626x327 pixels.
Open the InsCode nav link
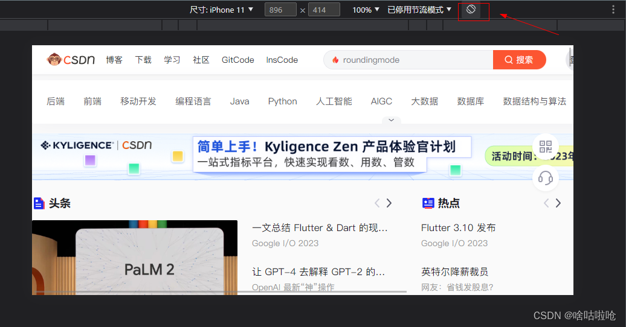(282, 60)
